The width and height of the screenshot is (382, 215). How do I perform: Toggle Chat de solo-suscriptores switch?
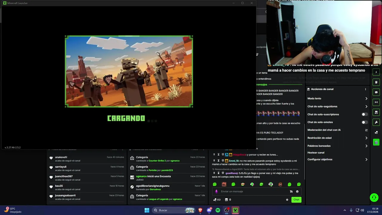(x=364, y=114)
